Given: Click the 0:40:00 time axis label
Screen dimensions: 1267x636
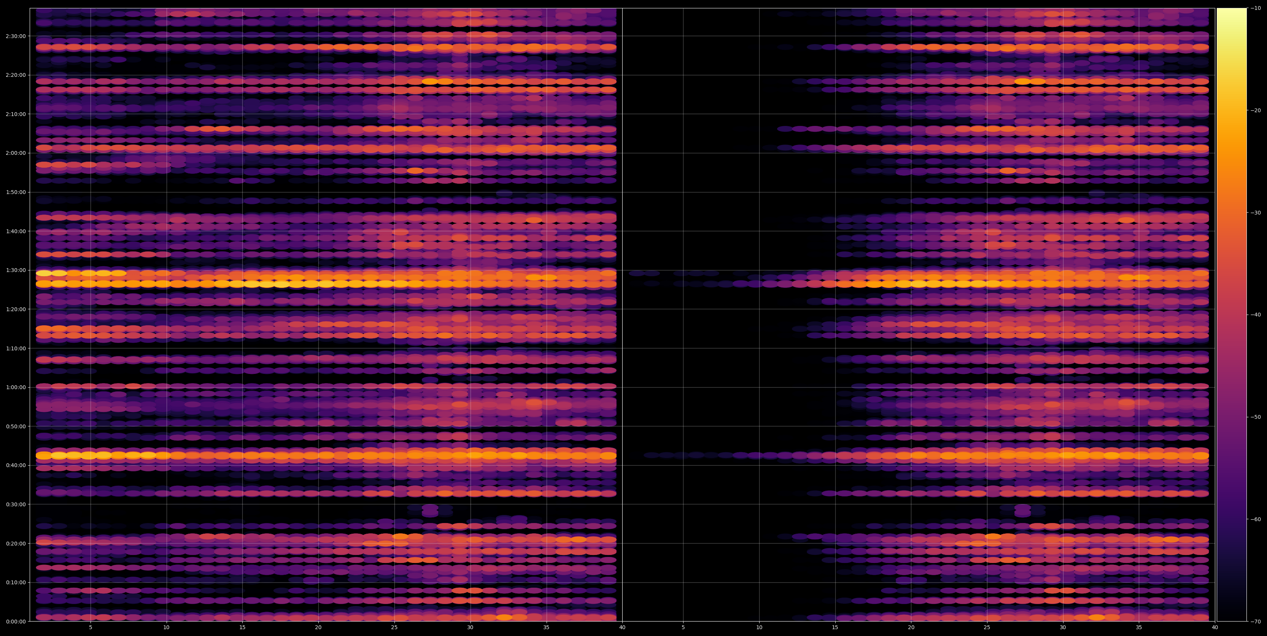Looking at the screenshot, I should pyautogui.click(x=16, y=465).
